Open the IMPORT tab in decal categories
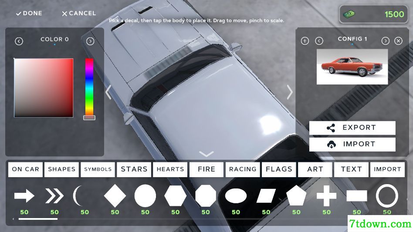 click(x=387, y=169)
